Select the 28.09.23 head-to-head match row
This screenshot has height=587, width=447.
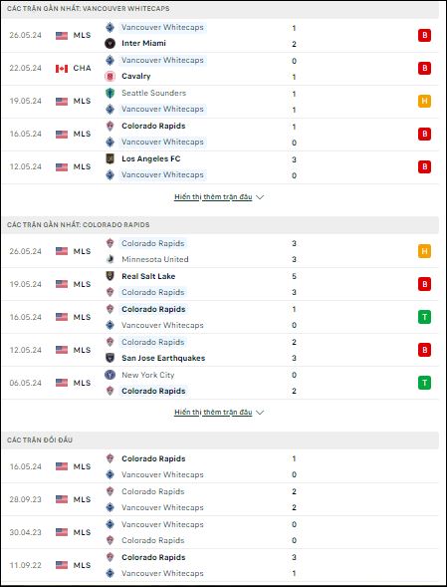coord(220,499)
